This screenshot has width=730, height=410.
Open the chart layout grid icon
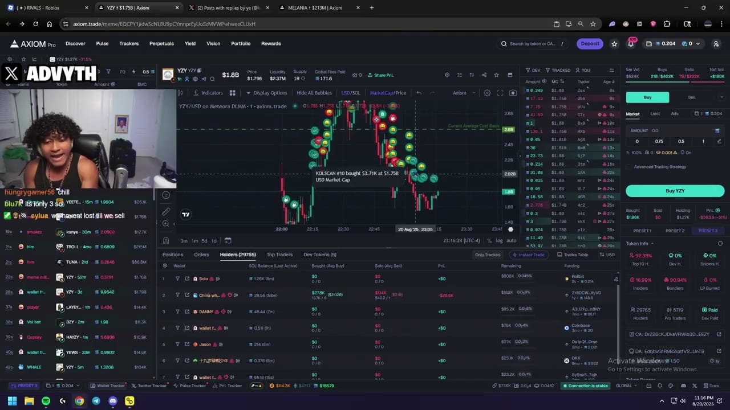pyautogui.click(x=233, y=93)
